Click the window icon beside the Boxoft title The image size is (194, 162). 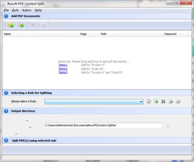pyautogui.click(x=4, y=4)
